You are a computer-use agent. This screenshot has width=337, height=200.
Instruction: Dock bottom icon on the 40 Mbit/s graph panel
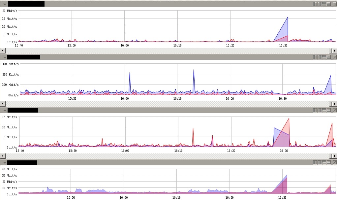pos(329,162)
